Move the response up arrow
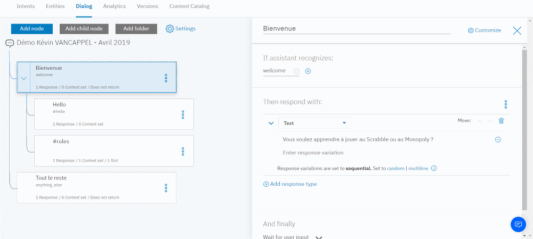Image resolution: width=533 pixels, height=239 pixels. click(x=480, y=121)
